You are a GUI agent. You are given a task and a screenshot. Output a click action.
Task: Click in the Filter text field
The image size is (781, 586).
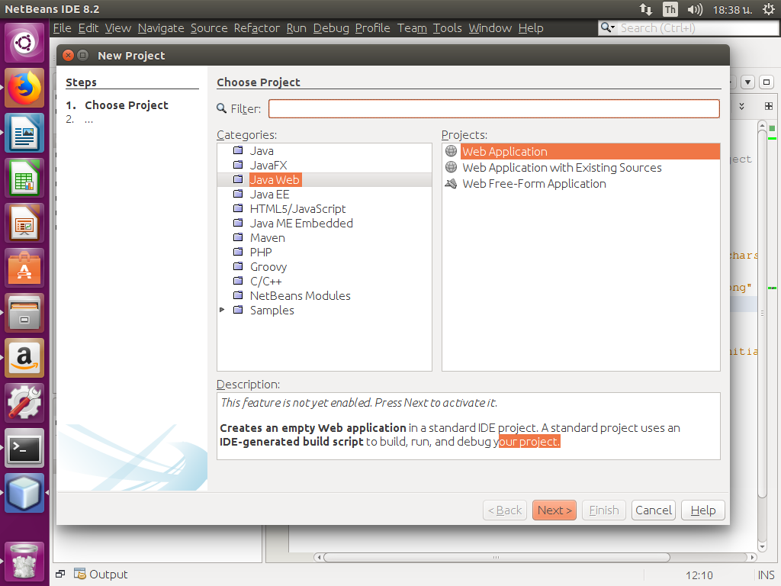pyautogui.click(x=494, y=108)
